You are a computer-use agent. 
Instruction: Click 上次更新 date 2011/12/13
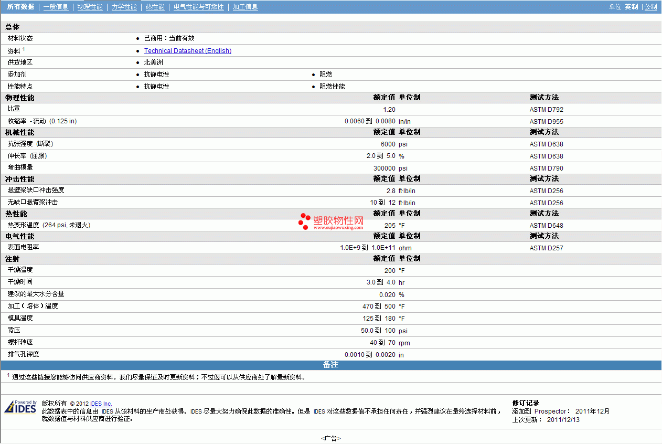click(x=563, y=420)
